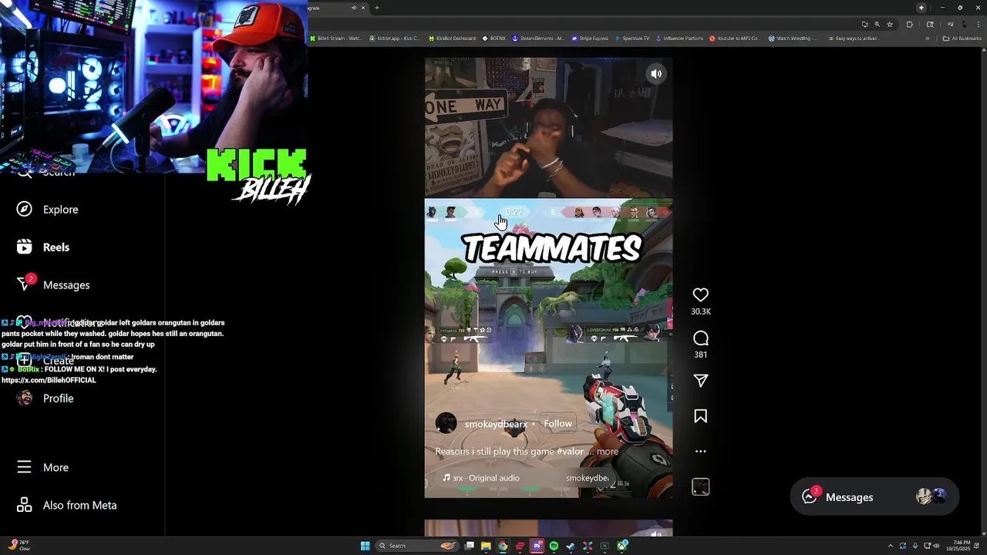Open Windows Start menu
The image size is (987, 555).
(x=365, y=546)
